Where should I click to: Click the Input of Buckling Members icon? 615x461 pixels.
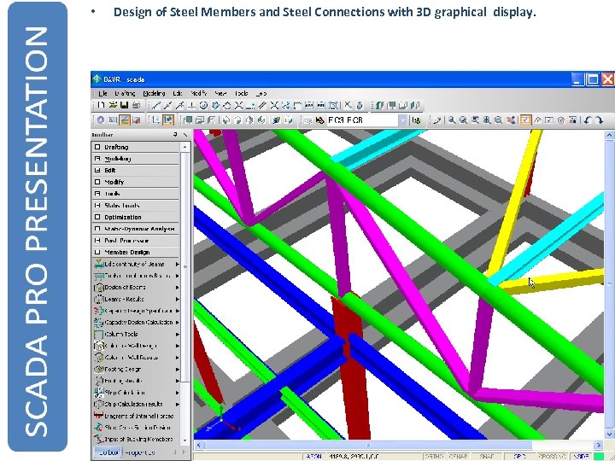(98, 440)
